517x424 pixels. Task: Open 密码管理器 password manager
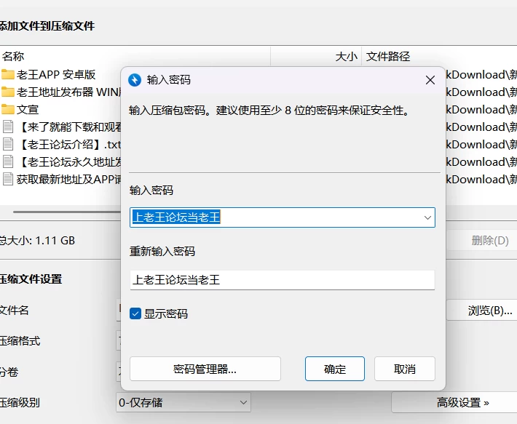click(205, 369)
